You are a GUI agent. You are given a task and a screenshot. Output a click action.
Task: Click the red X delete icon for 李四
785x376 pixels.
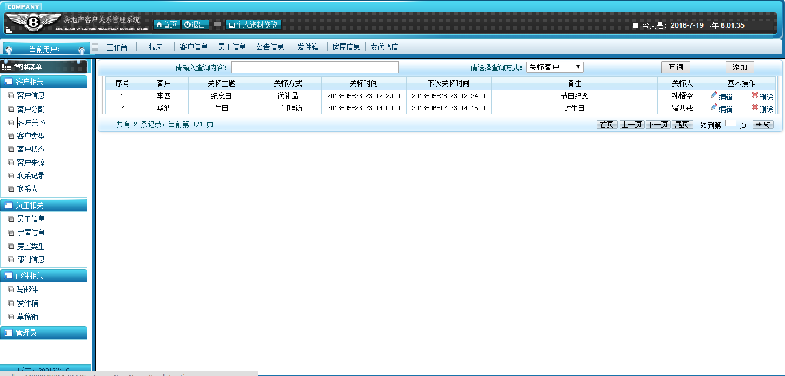click(754, 95)
